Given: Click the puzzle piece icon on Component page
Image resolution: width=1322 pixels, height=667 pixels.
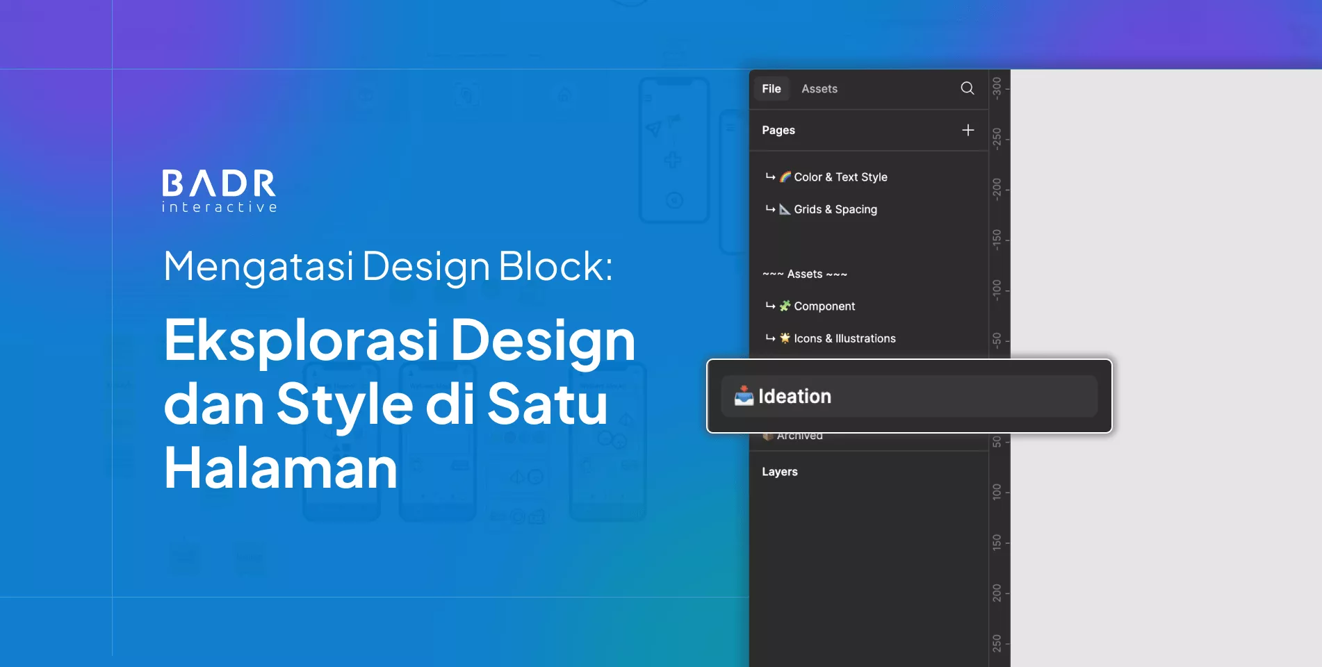Looking at the screenshot, I should click(784, 306).
